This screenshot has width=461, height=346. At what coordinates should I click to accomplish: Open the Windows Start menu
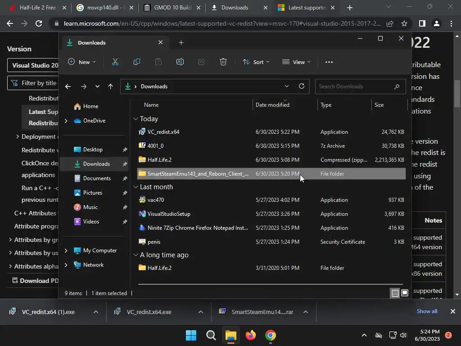pyautogui.click(x=191, y=335)
